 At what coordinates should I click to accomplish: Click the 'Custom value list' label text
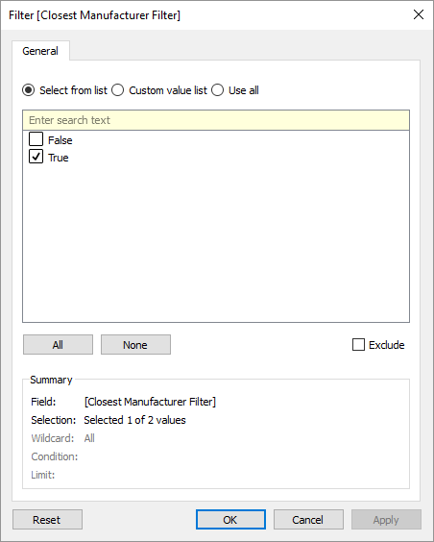[x=168, y=90]
